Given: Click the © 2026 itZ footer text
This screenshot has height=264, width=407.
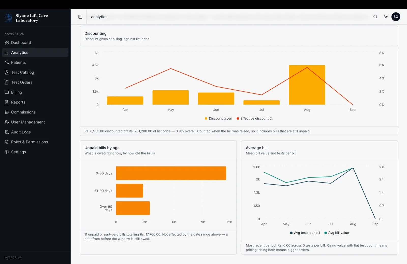Looking at the screenshot, I should pyautogui.click(x=13, y=258).
